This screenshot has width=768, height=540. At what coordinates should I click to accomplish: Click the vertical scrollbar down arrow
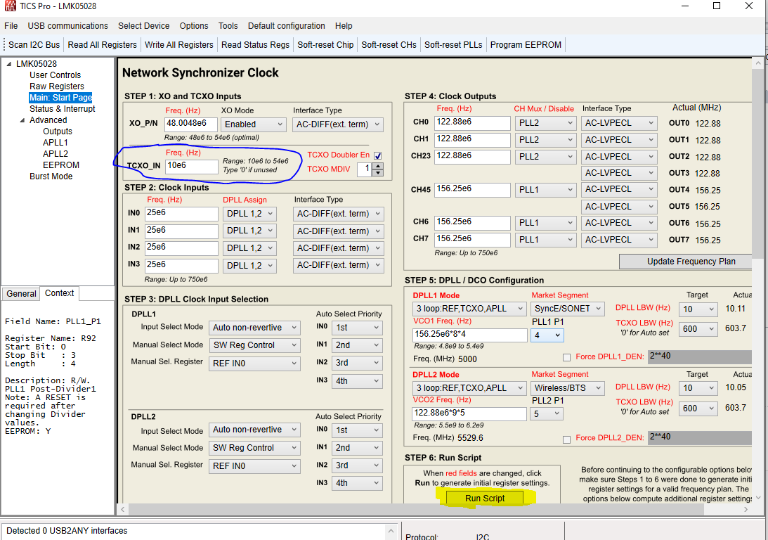tap(759, 498)
